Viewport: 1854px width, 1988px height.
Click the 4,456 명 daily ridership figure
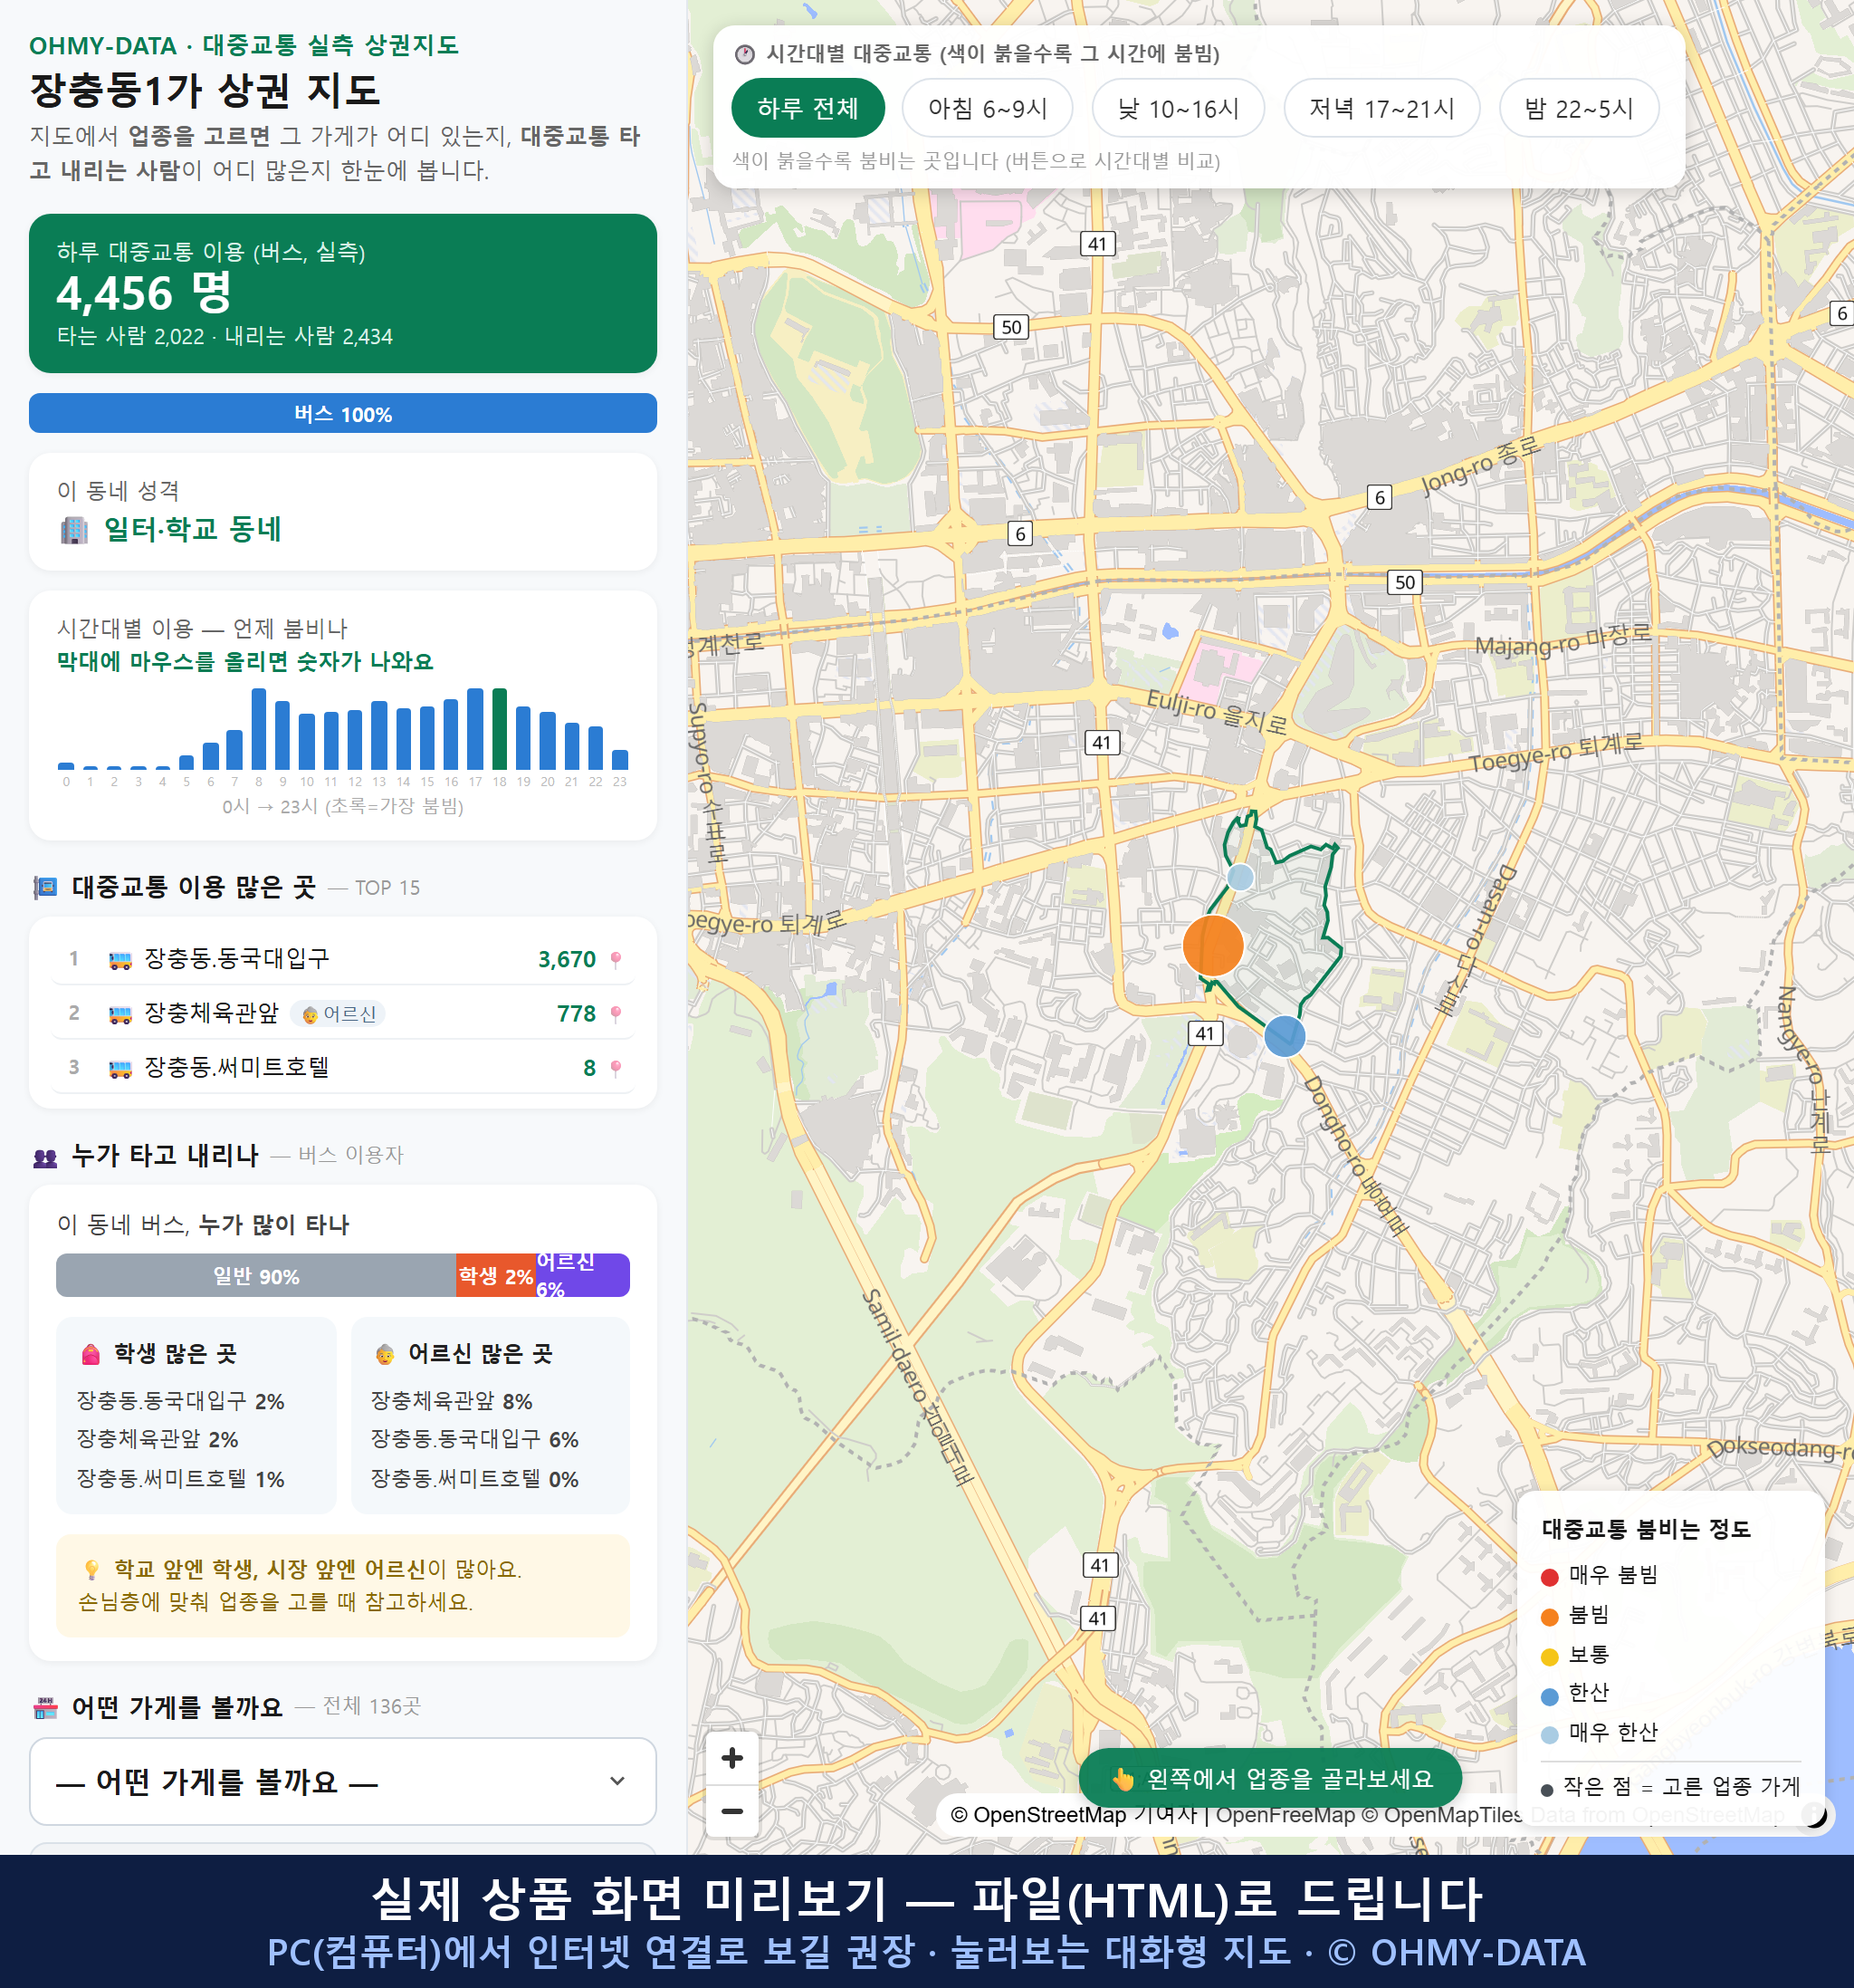tap(144, 293)
